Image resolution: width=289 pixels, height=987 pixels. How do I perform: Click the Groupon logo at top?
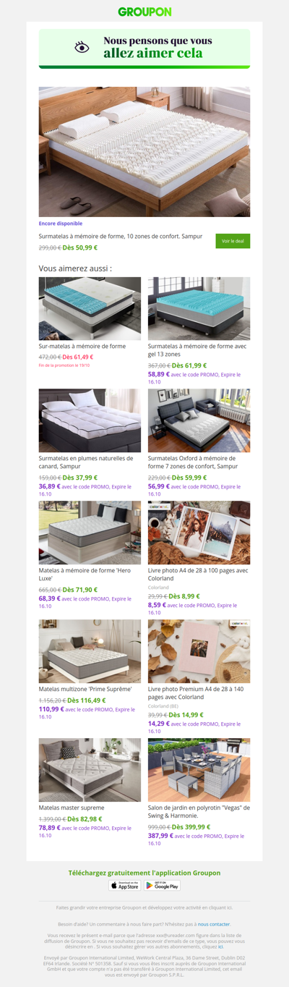(x=144, y=12)
